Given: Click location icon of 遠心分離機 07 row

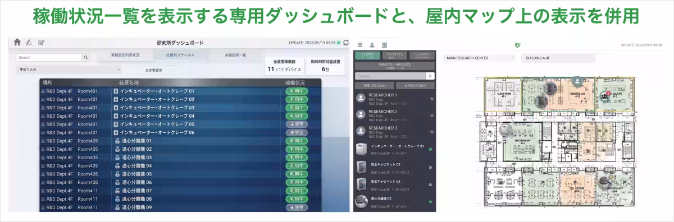Looking at the screenshot, I should (43, 191).
